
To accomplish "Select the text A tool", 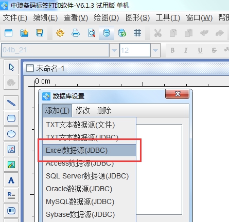I will pos(11,180).
